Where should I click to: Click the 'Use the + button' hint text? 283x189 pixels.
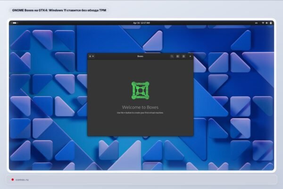pyautogui.click(x=140, y=112)
